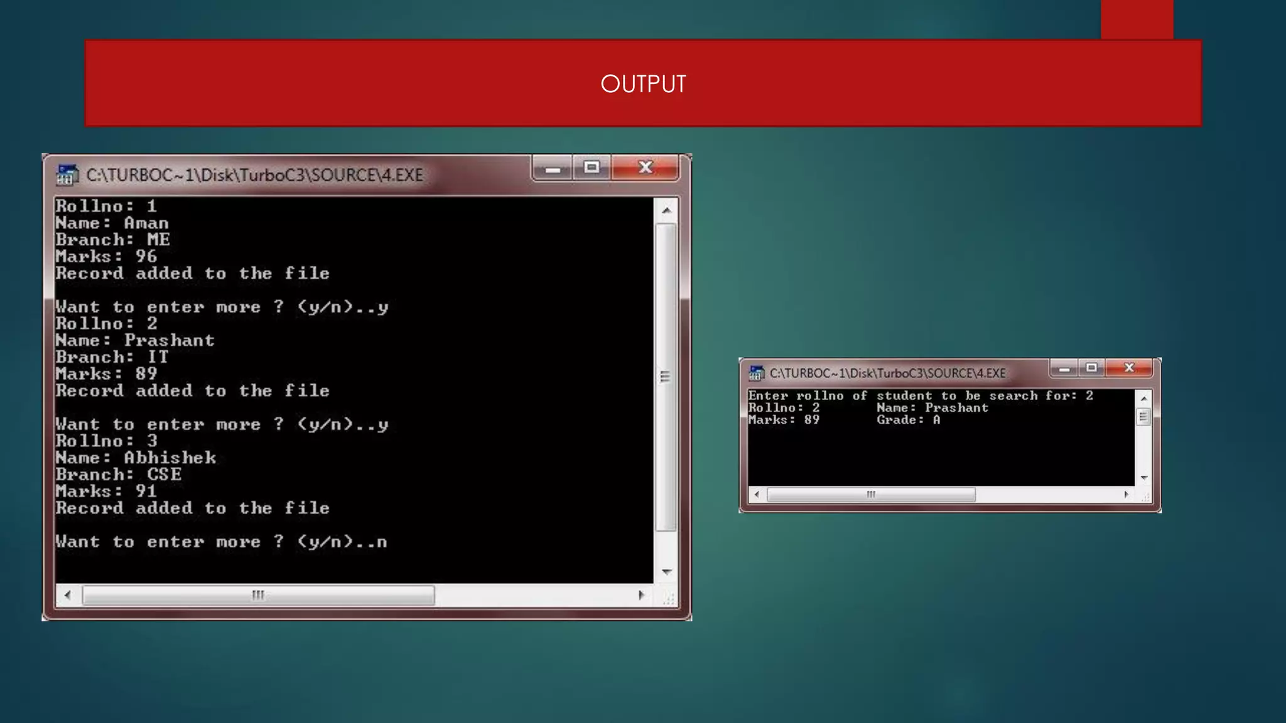Maximize the small search-result console window
The image size is (1286, 723).
coord(1091,368)
